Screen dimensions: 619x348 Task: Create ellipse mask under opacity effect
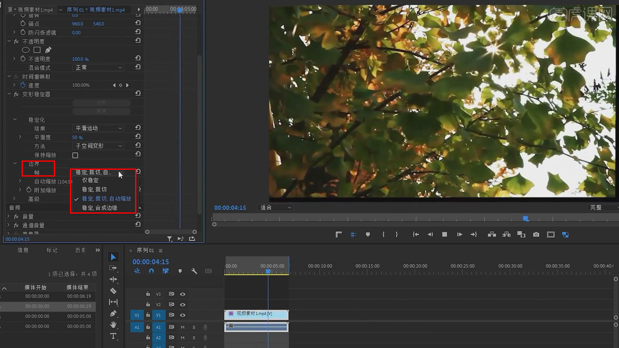(x=25, y=50)
